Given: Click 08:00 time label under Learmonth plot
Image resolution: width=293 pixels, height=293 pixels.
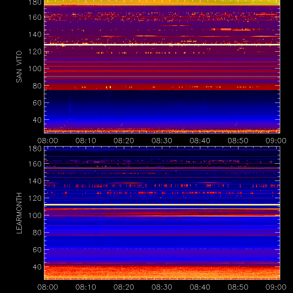Looking at the screenshot, I should click(48, 287).
